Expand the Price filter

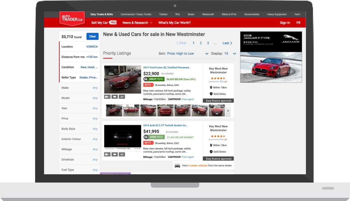(x=80, y=119)
